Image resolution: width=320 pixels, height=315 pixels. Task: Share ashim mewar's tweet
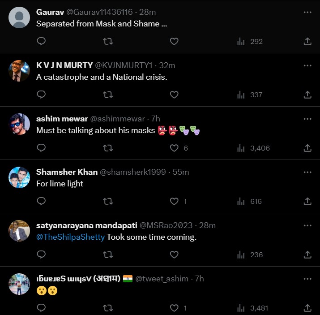[307, 148]
